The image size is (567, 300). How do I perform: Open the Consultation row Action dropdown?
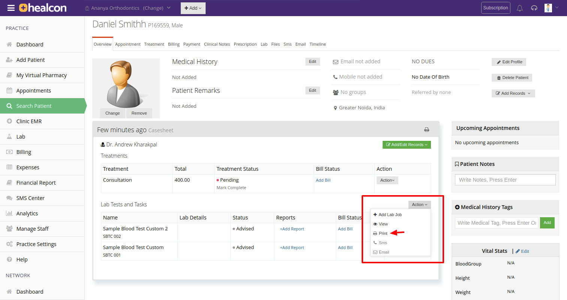[x=387, y=180]
